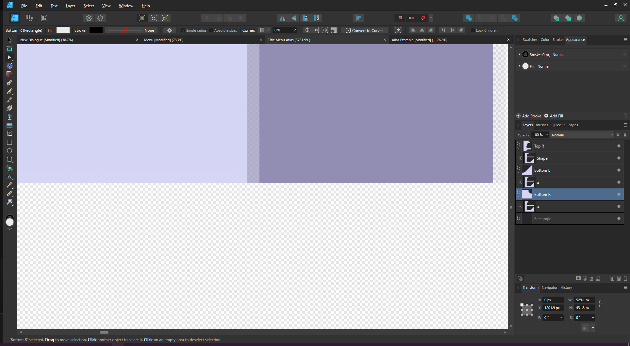Select the Place Image tool
Viewport: 630px width, 346px height.
tap(9, 125)
